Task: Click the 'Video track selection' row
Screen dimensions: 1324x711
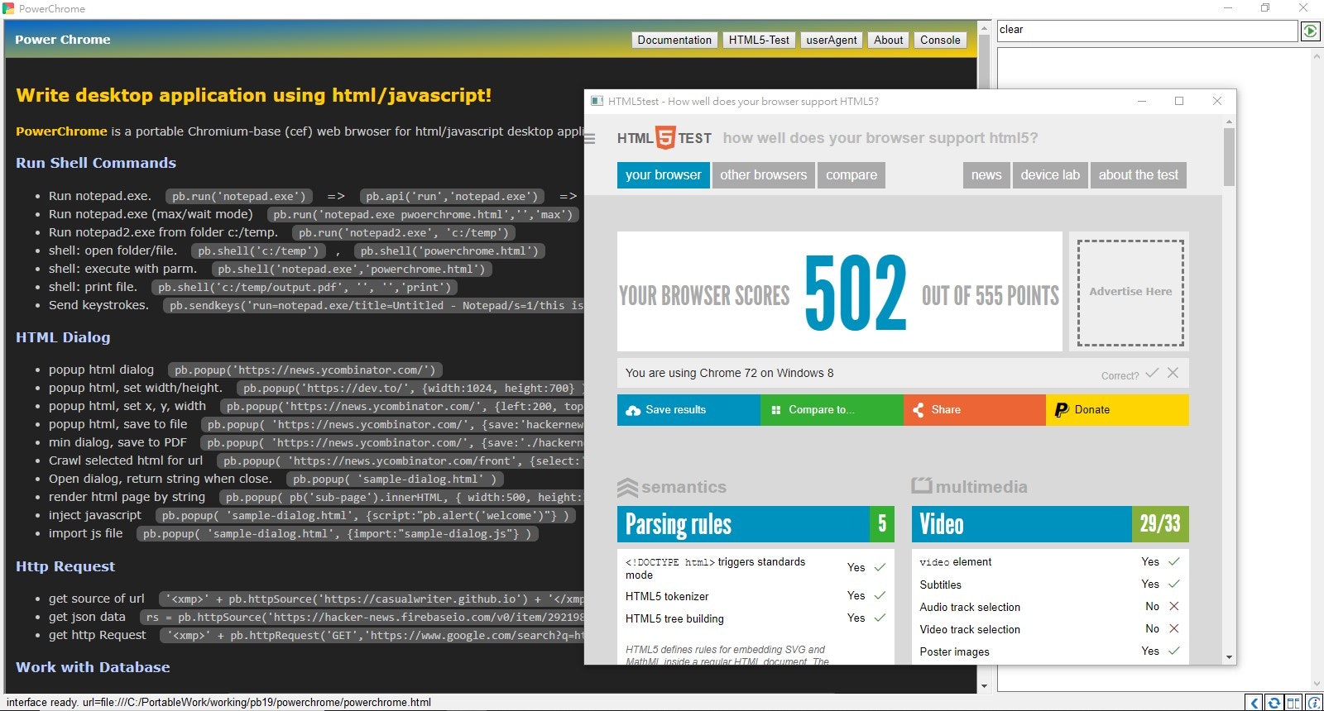Action: tap(1050, 629)
